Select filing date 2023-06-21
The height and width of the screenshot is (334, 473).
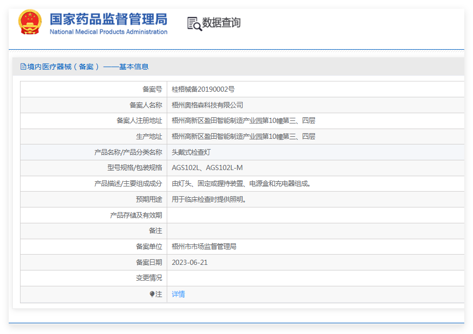[x=190, y=262]
